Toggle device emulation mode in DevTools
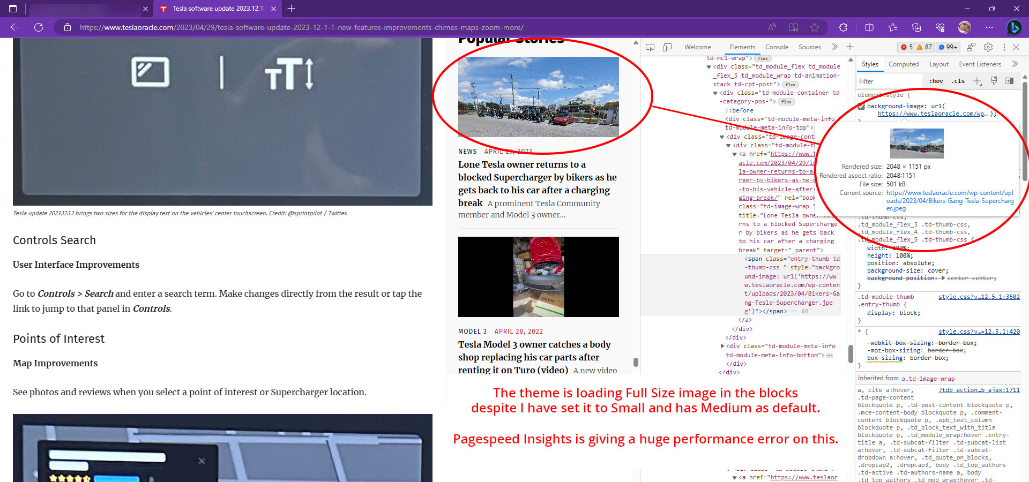The height and width of the screenshot is (482, 1029). pos(667,47)
